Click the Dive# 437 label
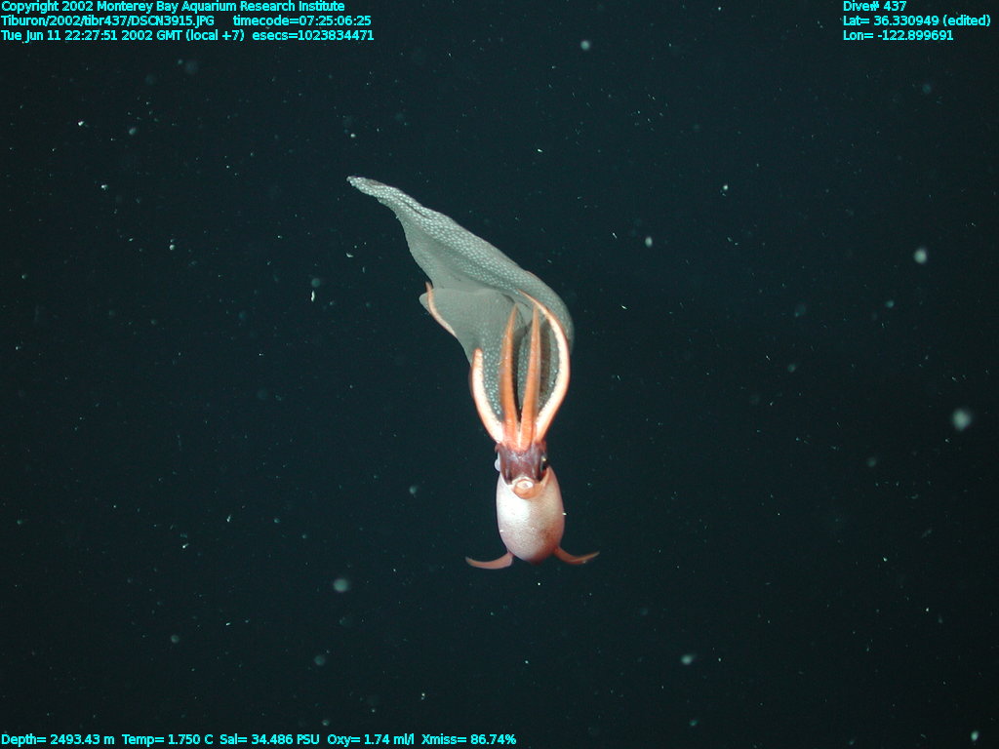This screenshot has height=749, width=999. tap(874, 7)
